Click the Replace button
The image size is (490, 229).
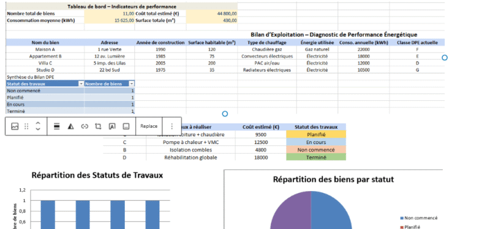(149, 126)
